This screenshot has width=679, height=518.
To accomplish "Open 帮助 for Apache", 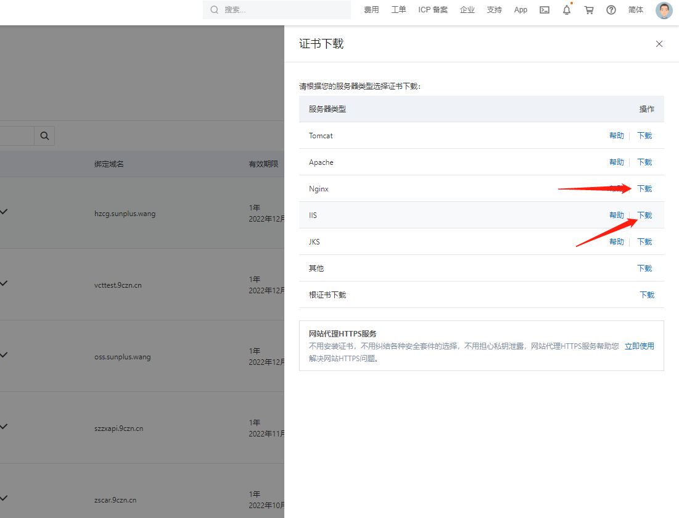I will (616, 162).
